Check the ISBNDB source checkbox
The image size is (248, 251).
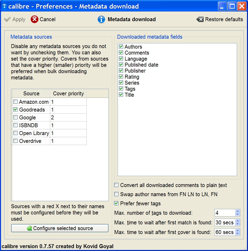pyautogui.click(x=15, y=125)
